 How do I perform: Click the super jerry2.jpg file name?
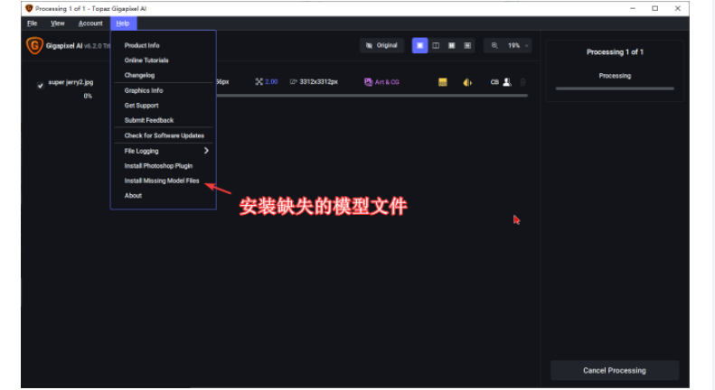[x=71, y=82]
